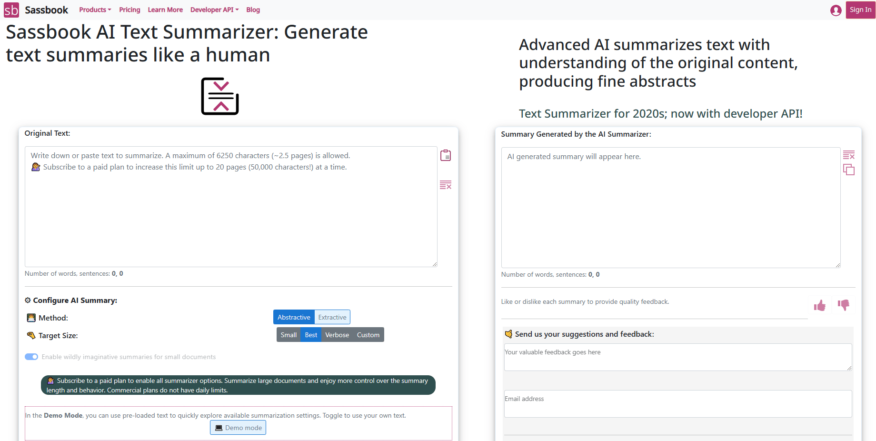Click the thumbs up like icon
Image resolution: width=876 pixels, height=441 pixels.
coord(820,306)
